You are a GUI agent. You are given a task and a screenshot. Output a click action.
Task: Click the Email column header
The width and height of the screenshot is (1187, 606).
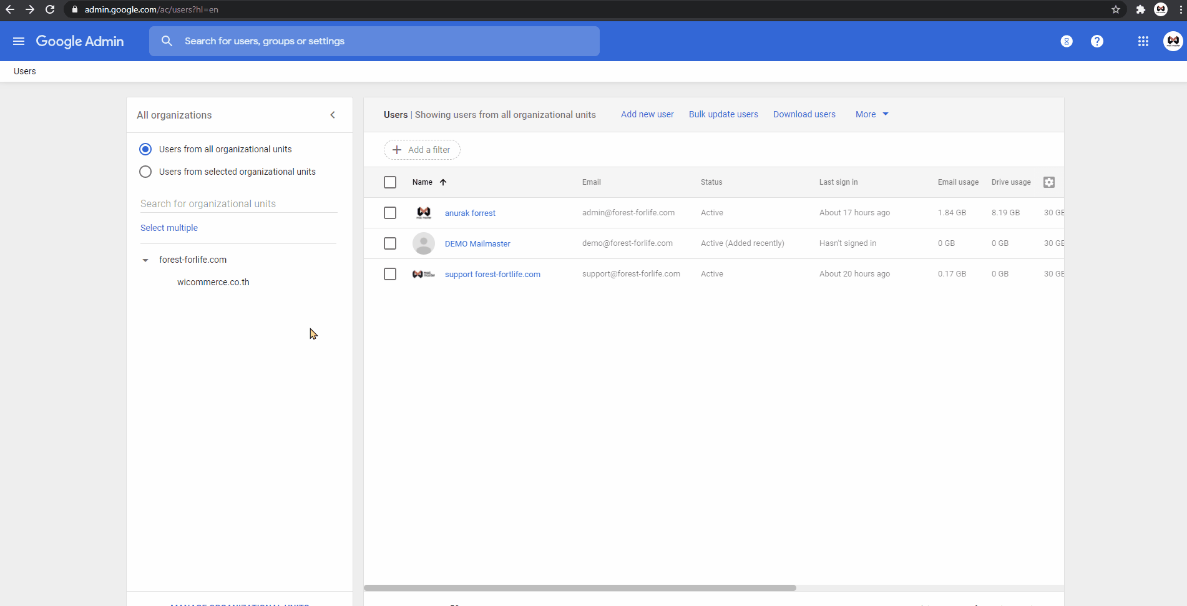[592, 182]
